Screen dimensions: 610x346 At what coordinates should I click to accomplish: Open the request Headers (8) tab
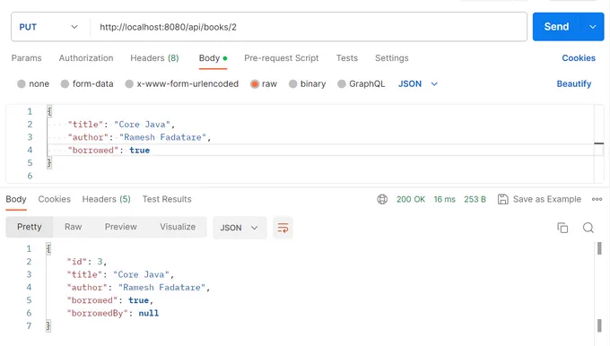pyautogui.click(x=154, y=58)
